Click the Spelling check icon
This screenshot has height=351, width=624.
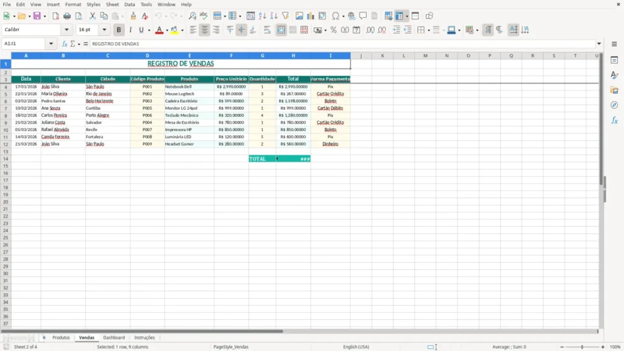(204, 16)
